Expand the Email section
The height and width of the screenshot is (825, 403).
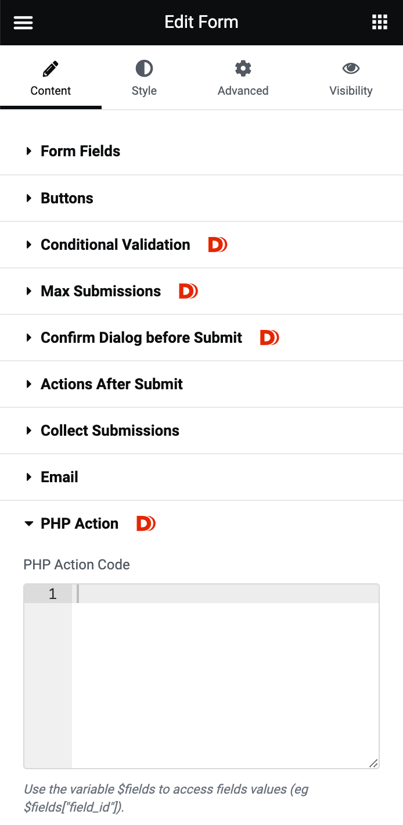pyautogui.click(x=59, y=477)
